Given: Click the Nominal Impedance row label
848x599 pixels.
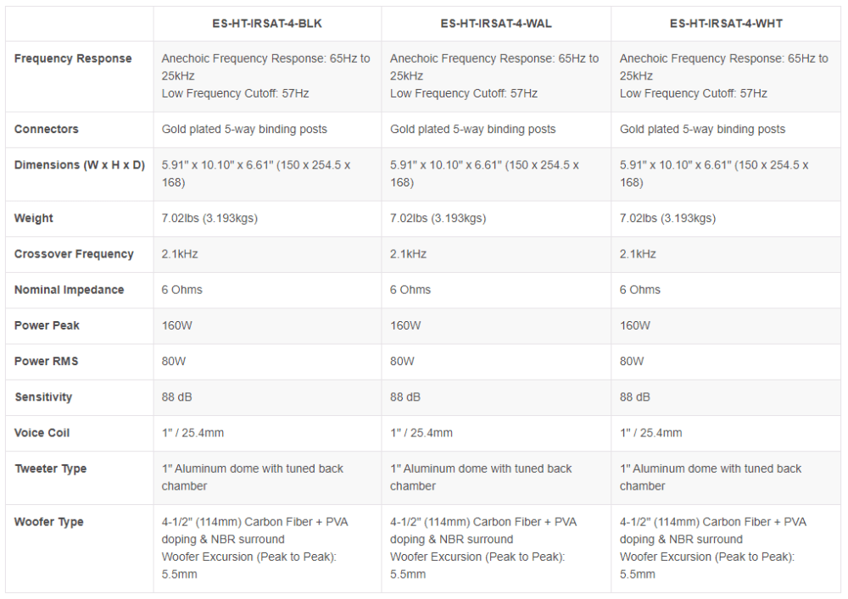Looking at the screenshot, I should tap(70, 290).
